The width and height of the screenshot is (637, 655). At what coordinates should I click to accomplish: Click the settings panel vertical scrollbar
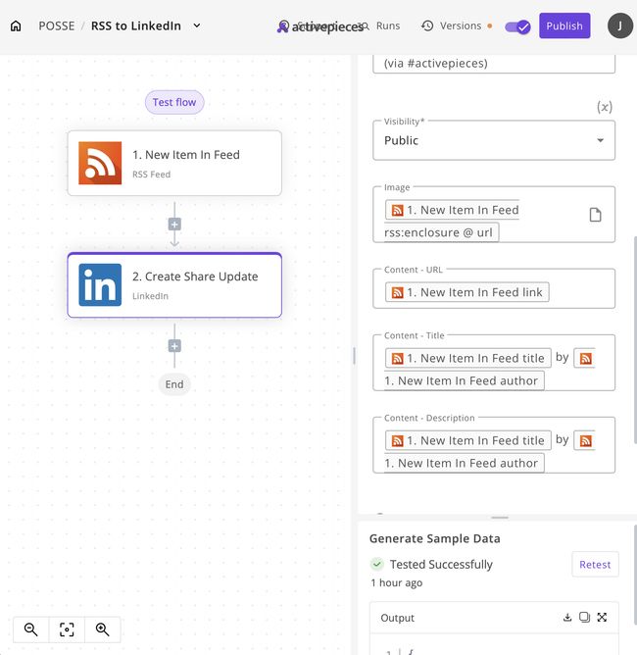pos(635,339)
